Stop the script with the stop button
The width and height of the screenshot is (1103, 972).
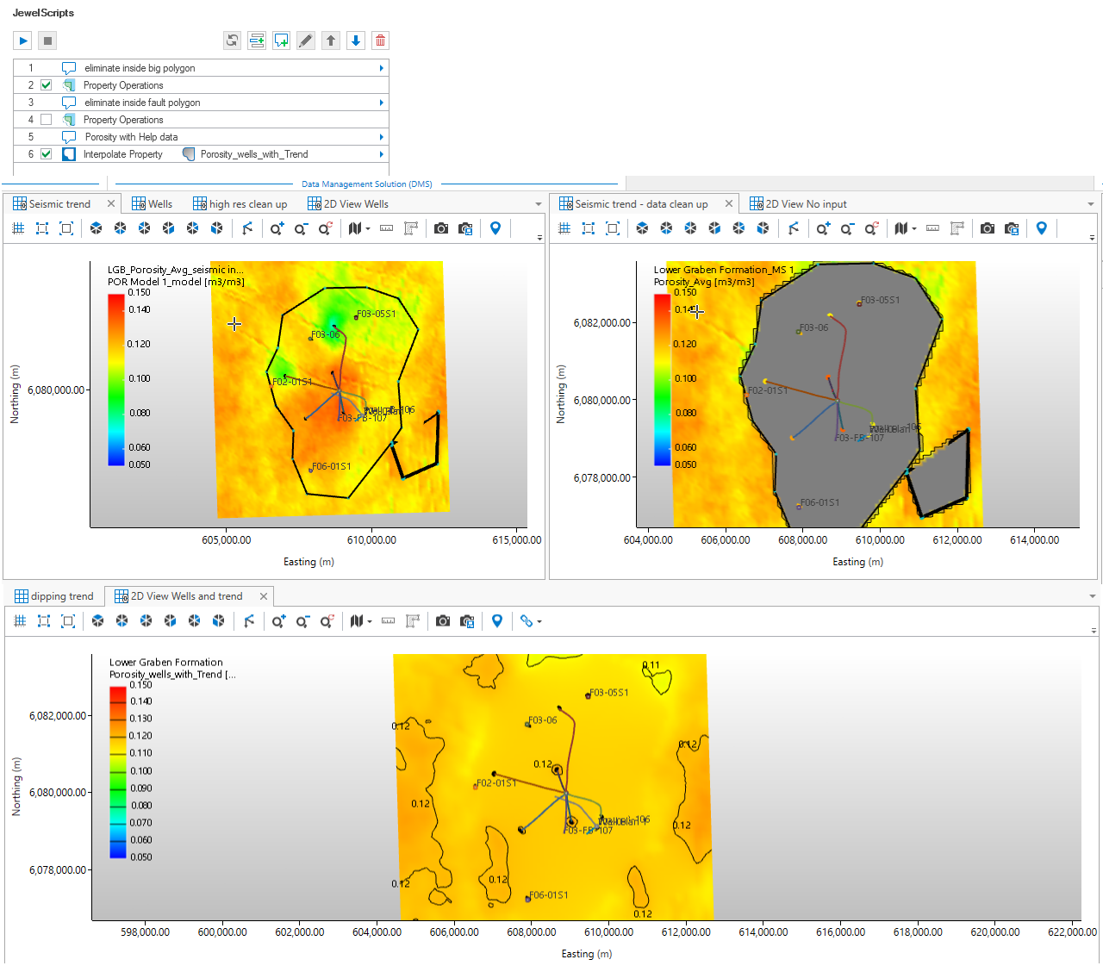[x=48, y=40]
